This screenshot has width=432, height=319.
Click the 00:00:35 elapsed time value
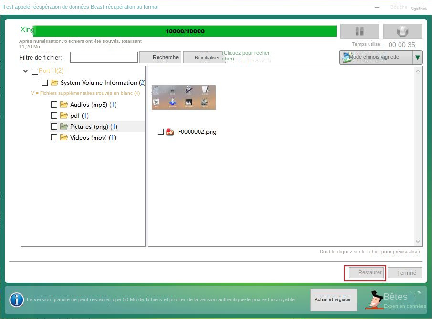pyautogui.click(x=402, y=45)
